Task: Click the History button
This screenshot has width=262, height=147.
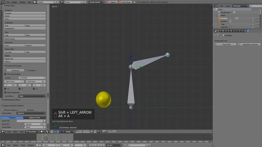Action: [25, 62]
